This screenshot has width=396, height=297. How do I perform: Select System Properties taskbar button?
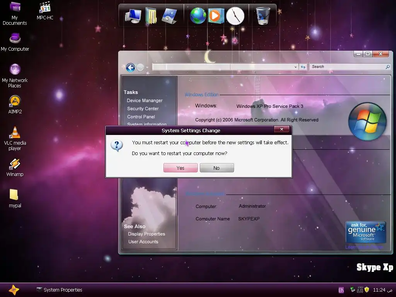coord(60,290)
